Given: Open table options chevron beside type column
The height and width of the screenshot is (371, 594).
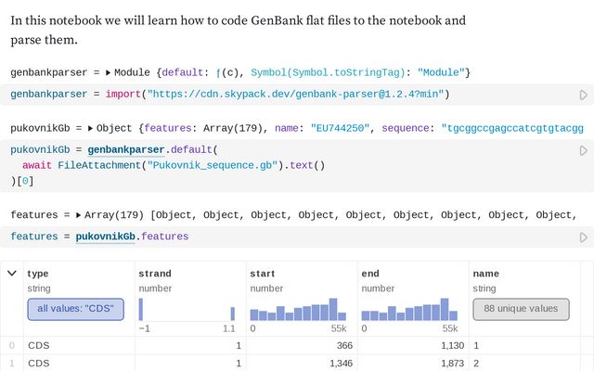Looking at the screenshot, I should (x=11, y=274).
